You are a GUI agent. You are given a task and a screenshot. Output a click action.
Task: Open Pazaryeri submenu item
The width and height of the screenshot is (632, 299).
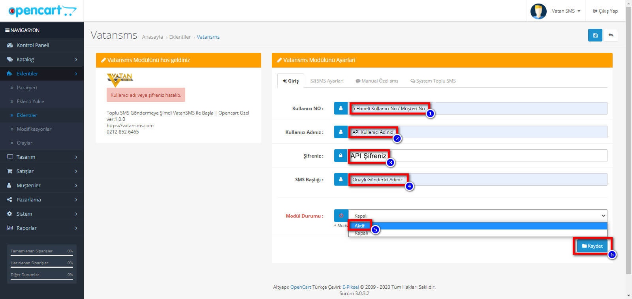[42, 88]
